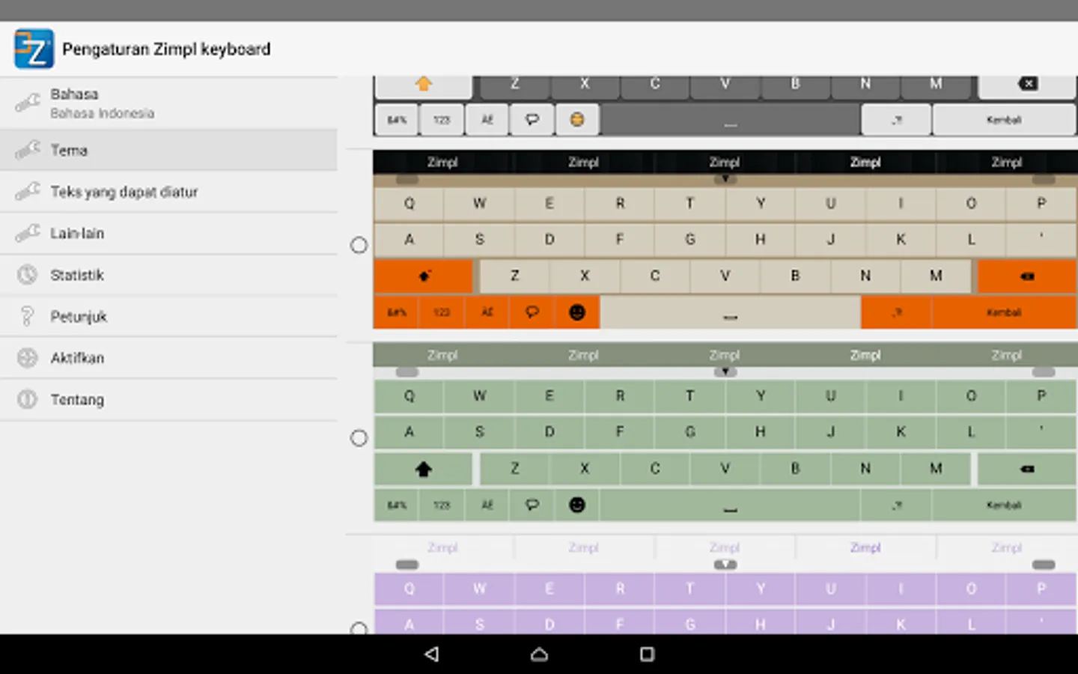1078x674 pixels.
Task: Tap highlighted Zimpl suggestion on purple theme
Action: tap(865, 547)
